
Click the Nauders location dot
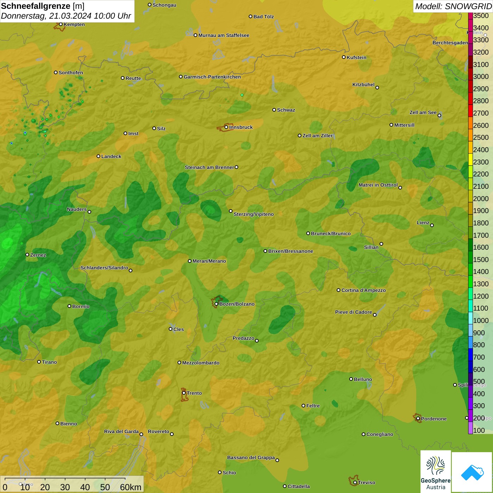pyautogui.click(x=89, y=212)
